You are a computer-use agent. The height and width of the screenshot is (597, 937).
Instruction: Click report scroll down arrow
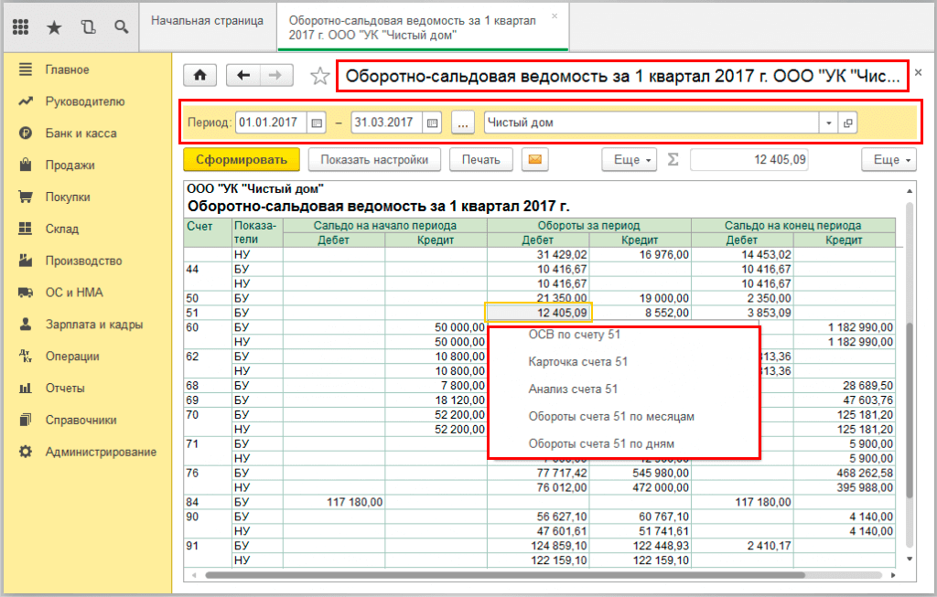click(909, 559)
